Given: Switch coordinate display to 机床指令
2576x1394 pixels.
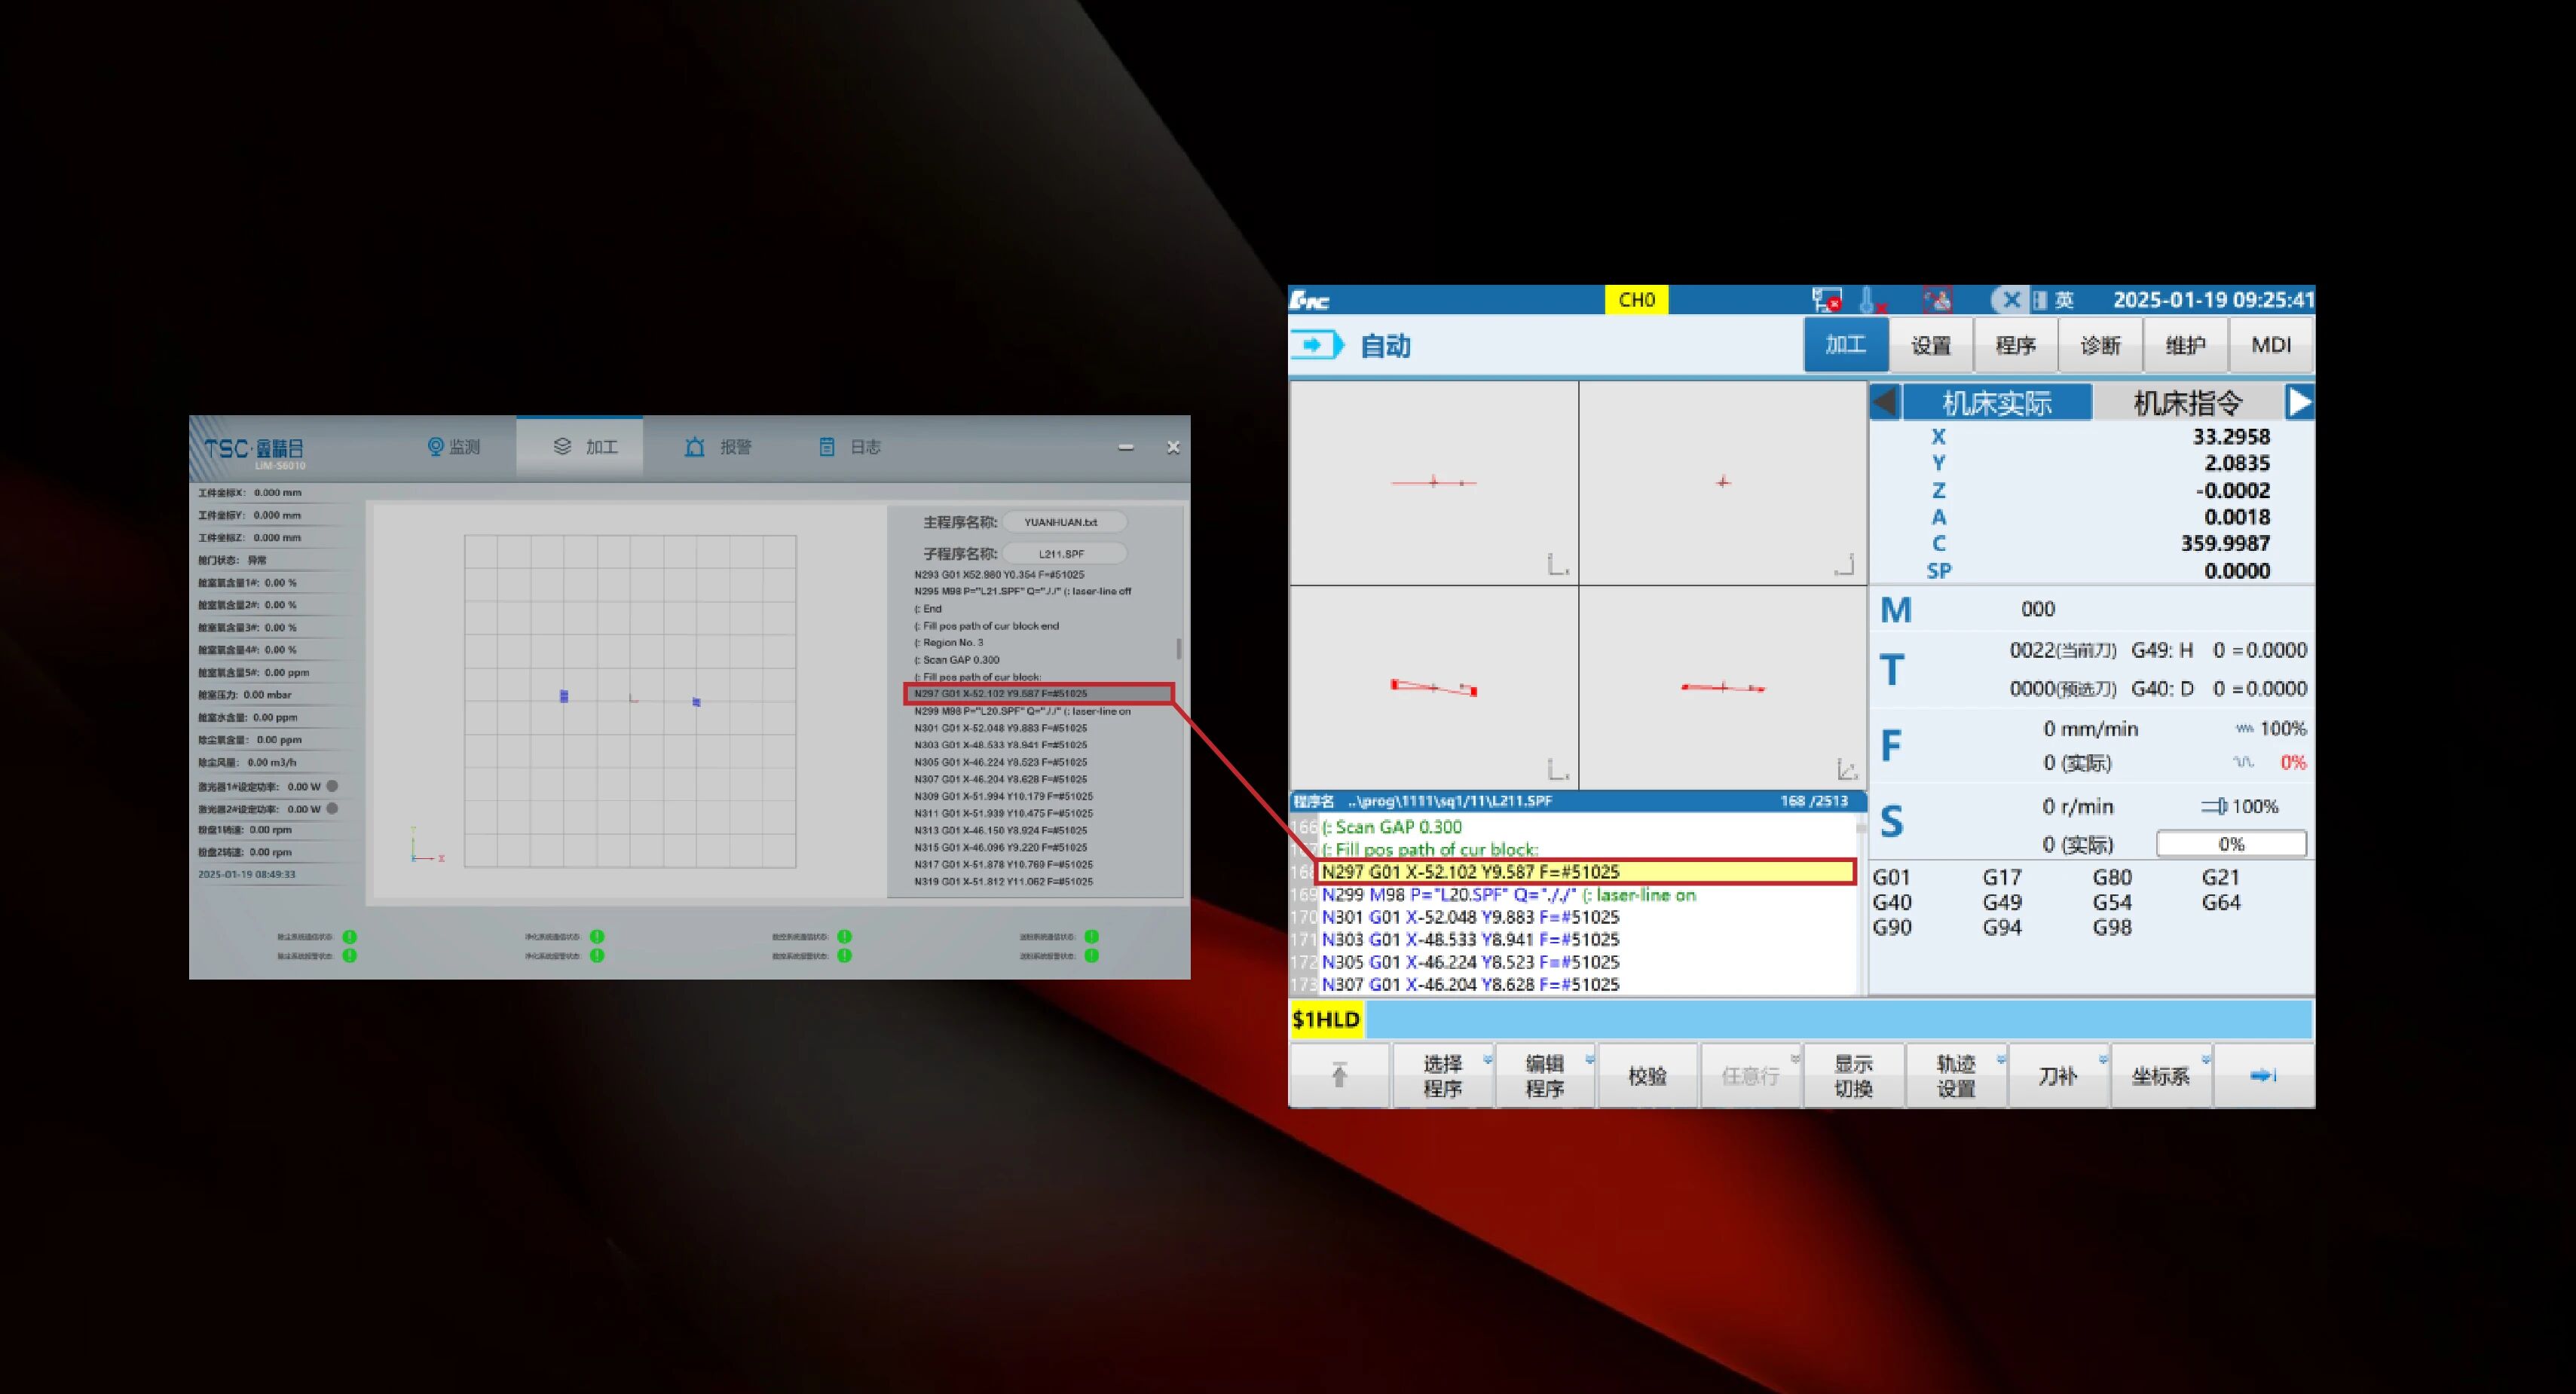Looking at the screenshot, I should point(2188,403).
